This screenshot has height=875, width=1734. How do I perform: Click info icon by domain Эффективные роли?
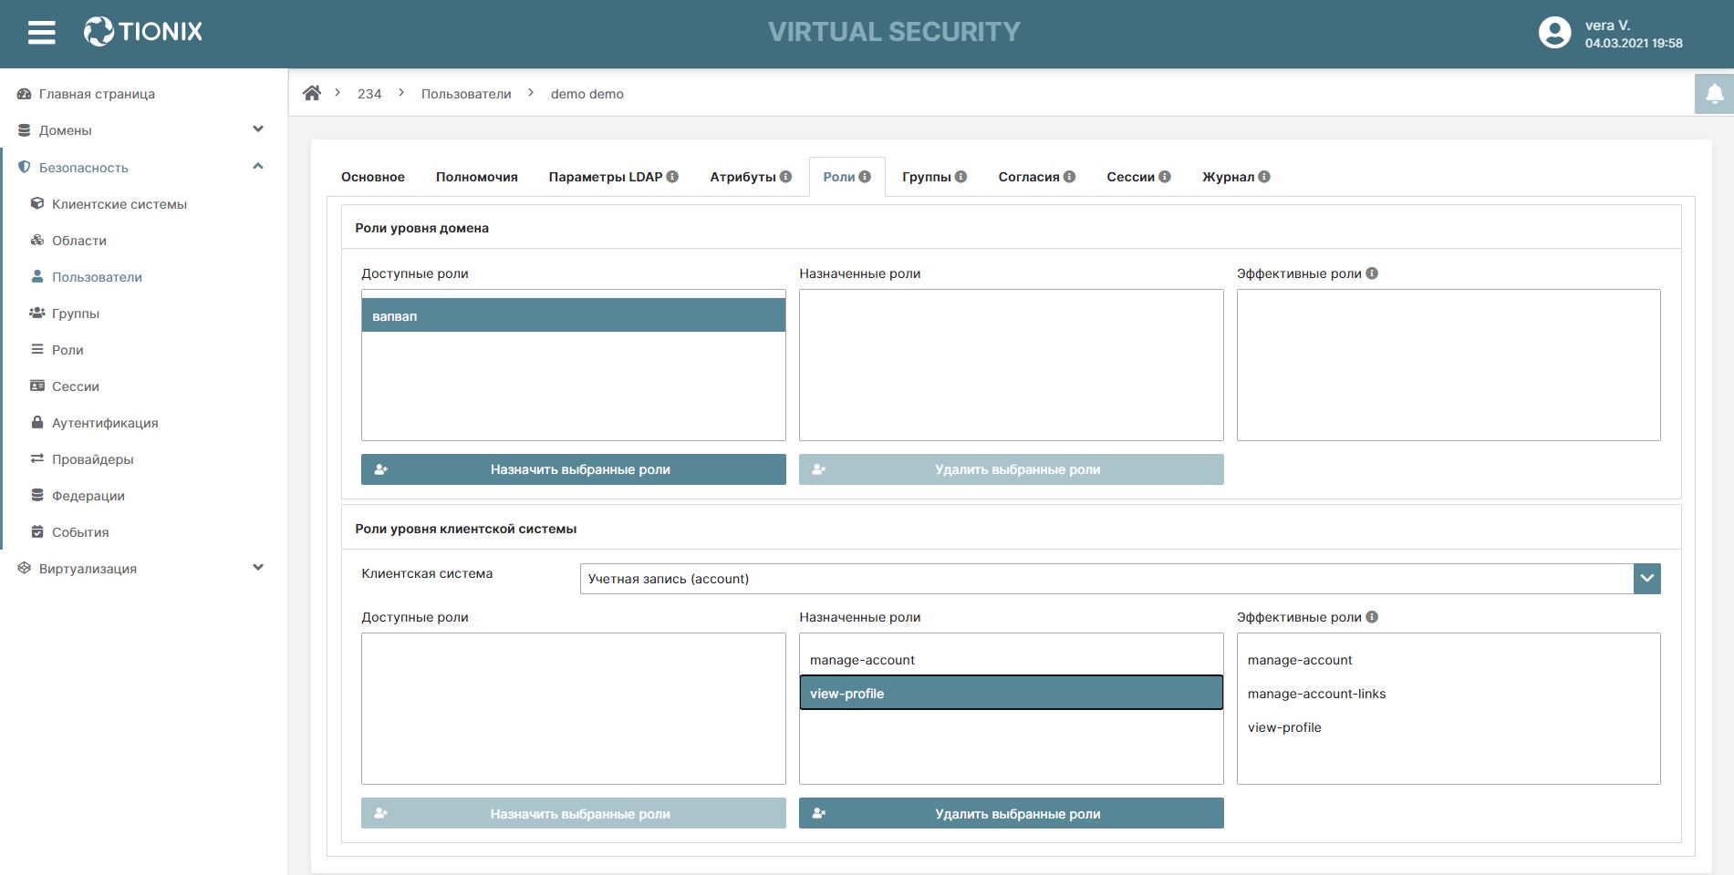1372,273
